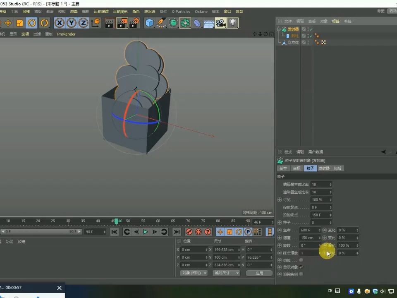Click the Light object icon in the toolbar
The height and width of the screenshot is (298, 397).
pyautogui.click(x=232, y=24)
